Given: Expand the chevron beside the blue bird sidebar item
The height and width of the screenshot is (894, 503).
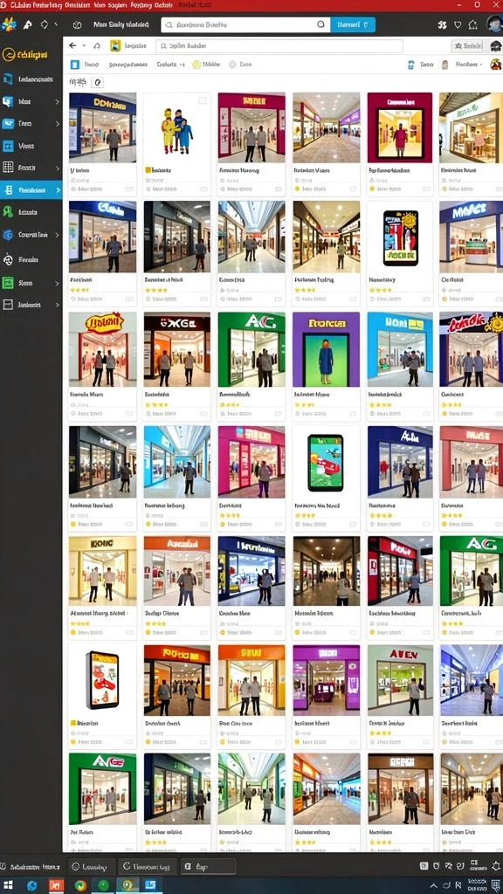Looking at the screenshot, I should click(57, 123).
